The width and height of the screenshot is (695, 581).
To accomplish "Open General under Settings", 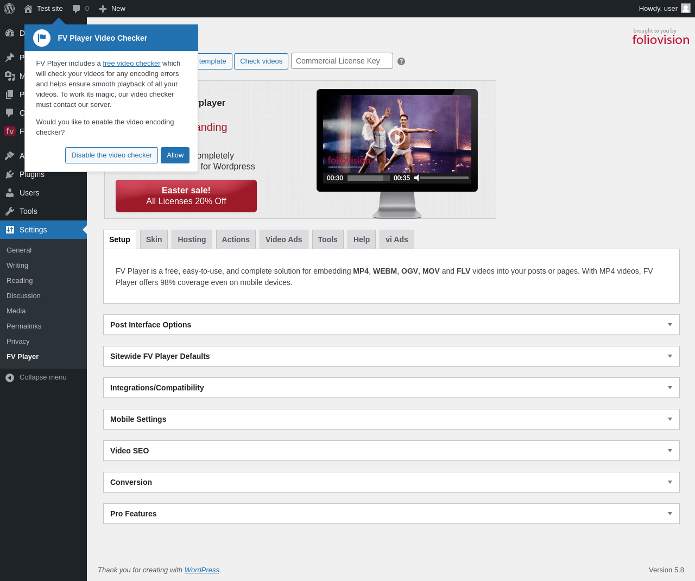I will pos(19,250).
